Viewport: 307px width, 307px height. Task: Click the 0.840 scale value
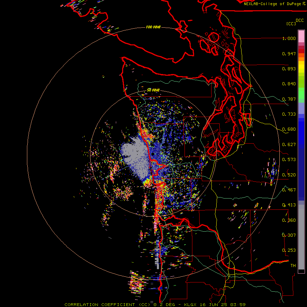click(289, 84)
